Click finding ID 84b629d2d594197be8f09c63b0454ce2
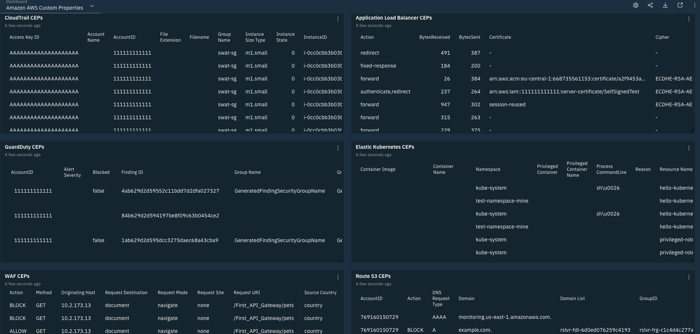Screen dimensions: 700x334 coord(170,216)
